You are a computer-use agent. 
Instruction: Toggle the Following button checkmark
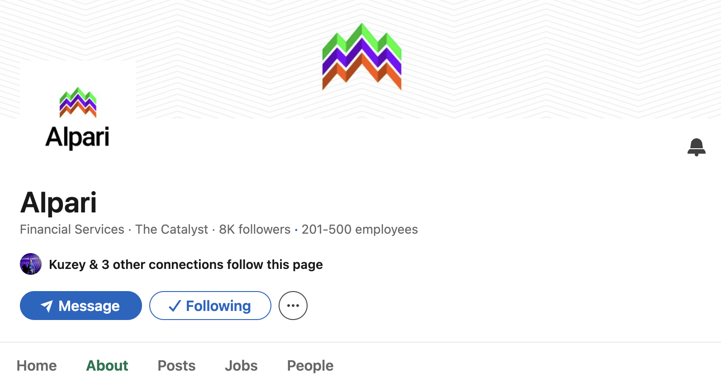point(175,306)
